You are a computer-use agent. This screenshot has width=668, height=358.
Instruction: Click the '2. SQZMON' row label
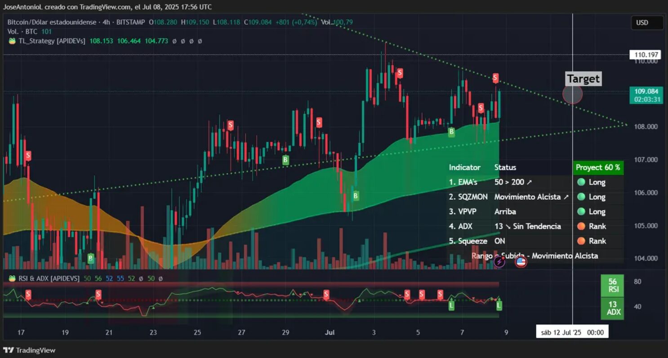(468, 197)
